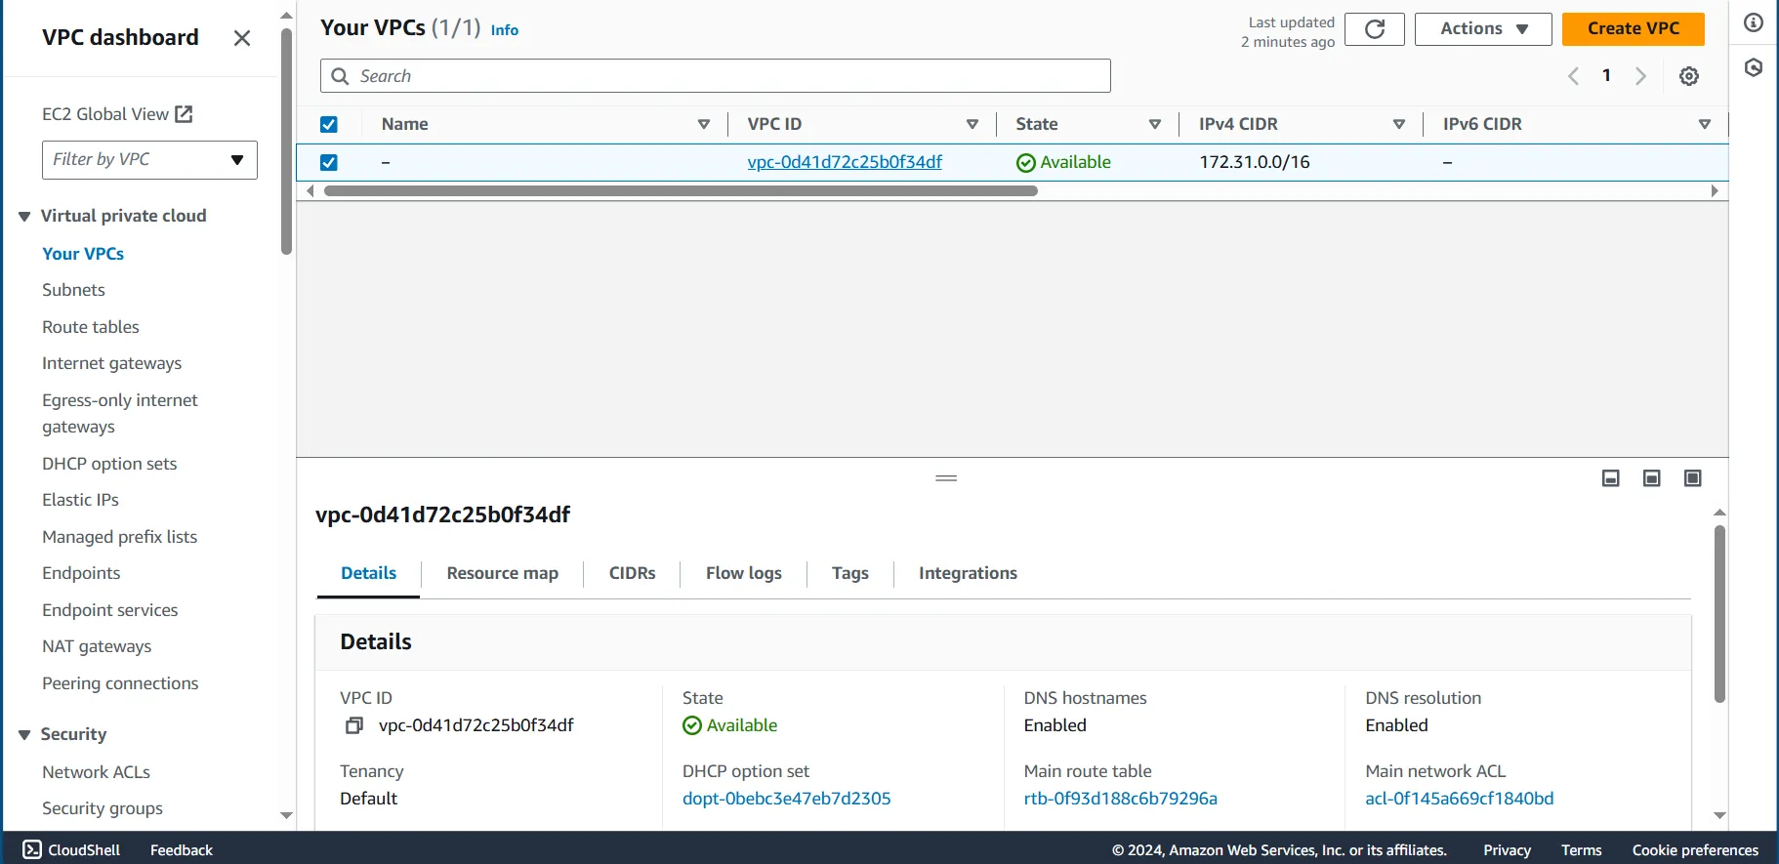Open Egress-only internet gateways

[x=119, y=413]
